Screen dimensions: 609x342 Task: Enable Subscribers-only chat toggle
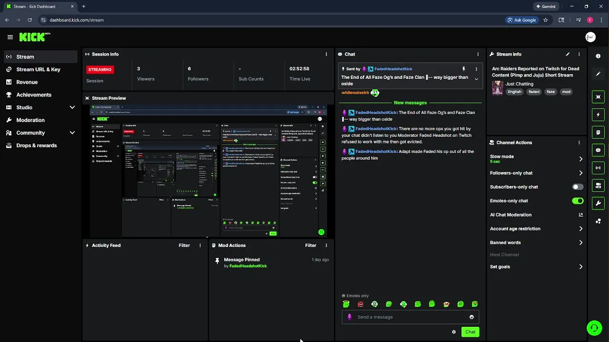pos(578,187)
